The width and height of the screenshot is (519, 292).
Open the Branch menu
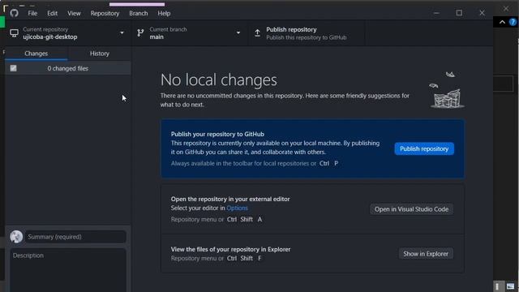[139, 13]
